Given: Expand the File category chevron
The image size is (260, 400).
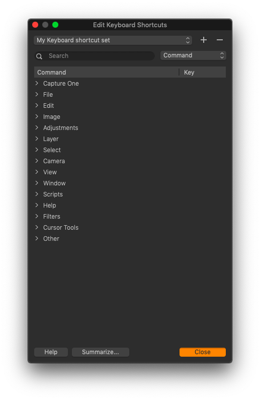Looking at the screenshot, I should [37, 94].
